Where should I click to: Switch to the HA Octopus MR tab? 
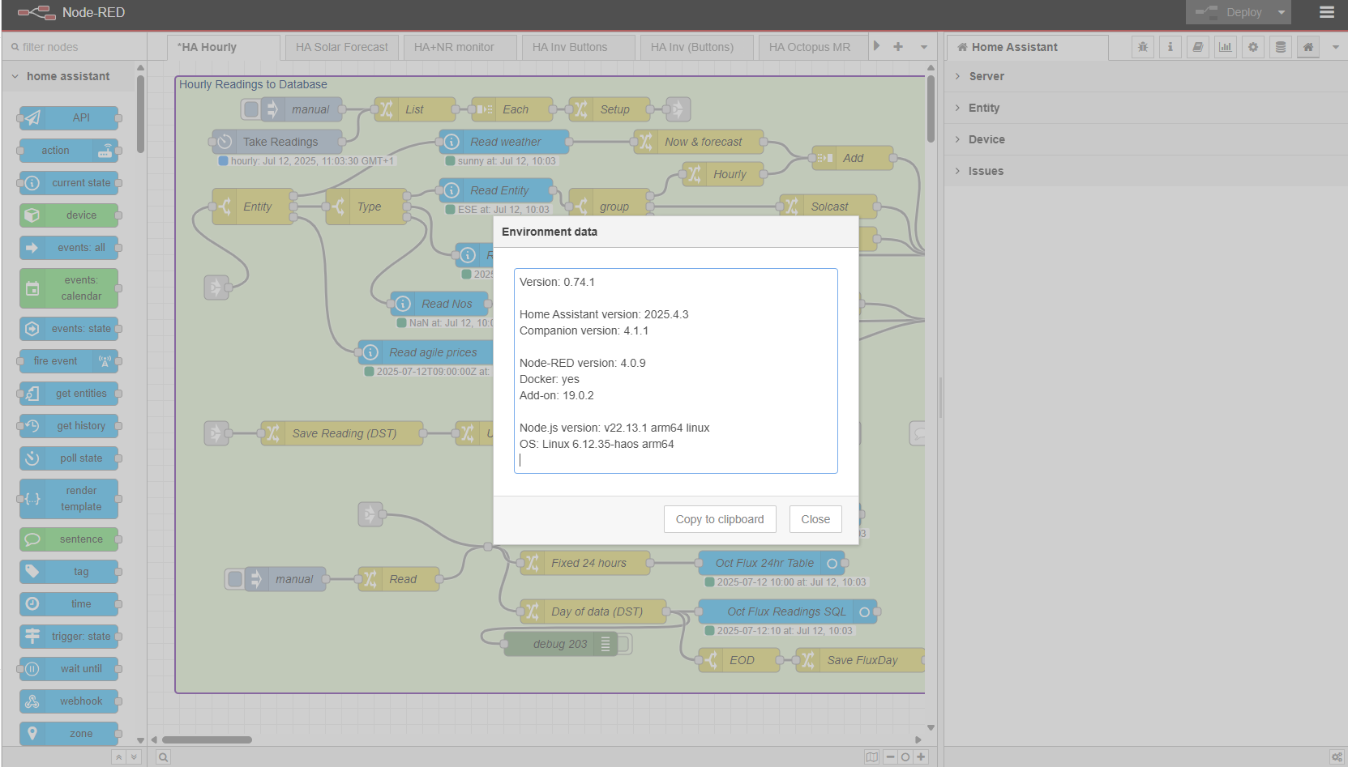coord(809,47)
